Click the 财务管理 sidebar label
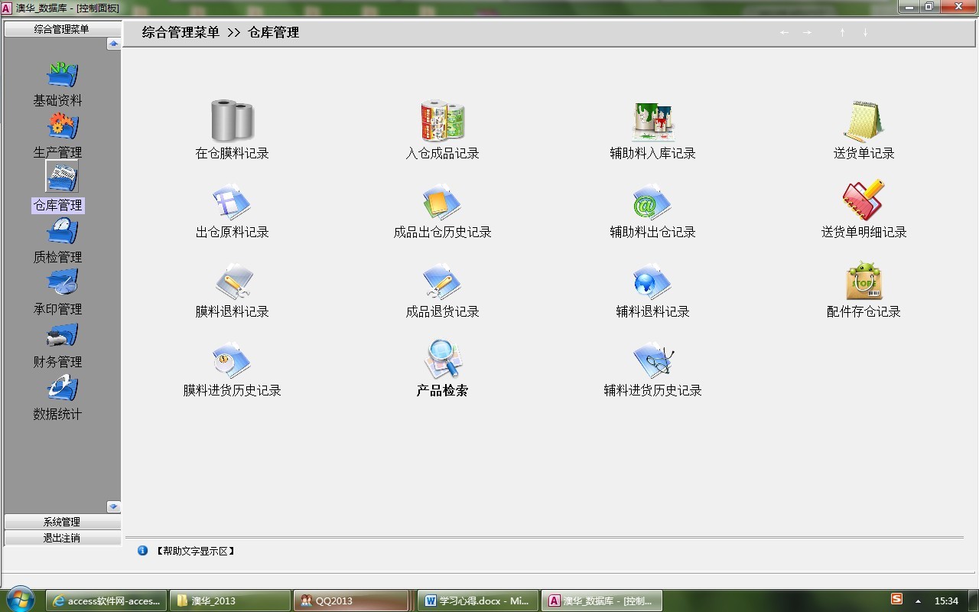Image resolution: width=979 pixels, height=612 pixels. point(57,362)
